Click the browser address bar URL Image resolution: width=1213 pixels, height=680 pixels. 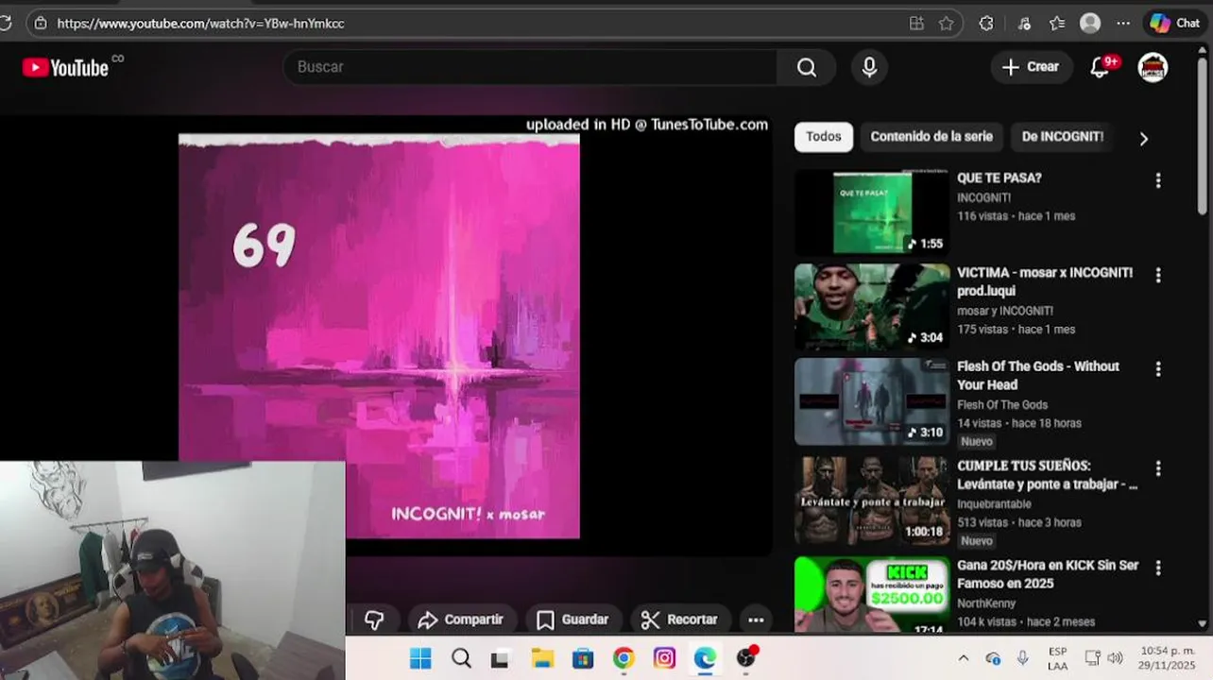coord(200,24)
